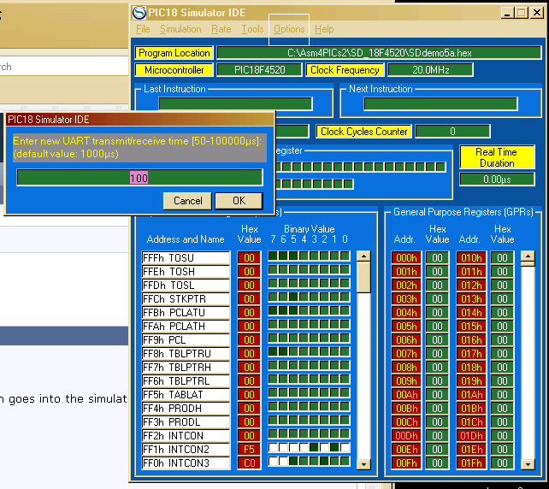Close the PIC18 Simulator IDE window

[537, 13]
